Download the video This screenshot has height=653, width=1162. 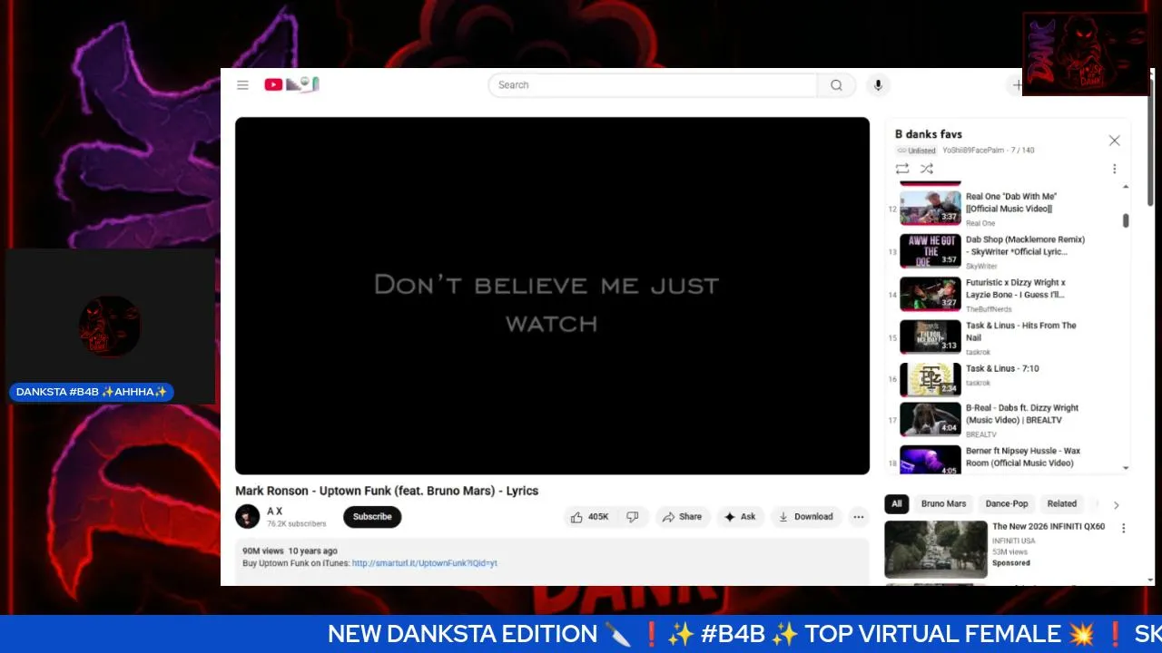click(x=806, y=517)
